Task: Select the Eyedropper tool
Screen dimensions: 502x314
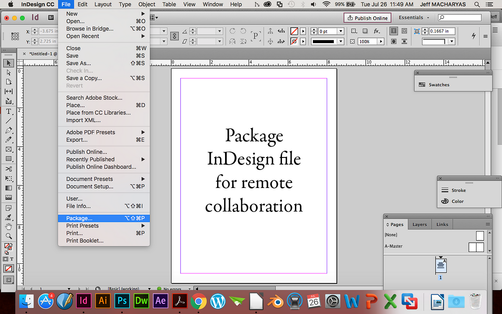Action: (8, 217)
